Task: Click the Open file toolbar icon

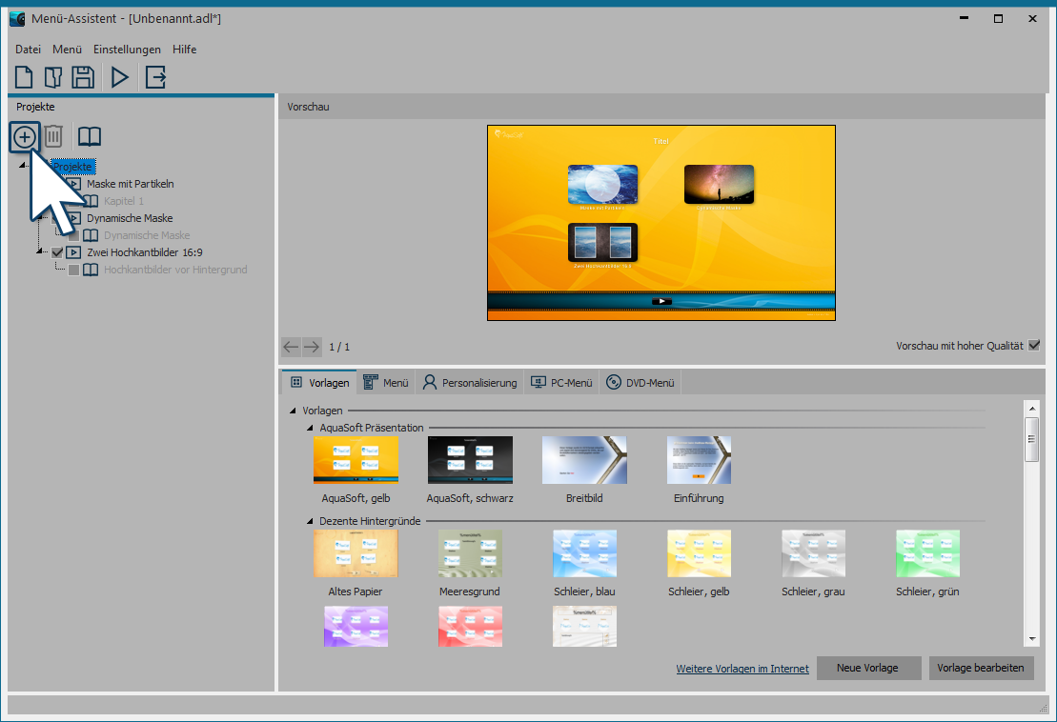Action: [54, 77]
